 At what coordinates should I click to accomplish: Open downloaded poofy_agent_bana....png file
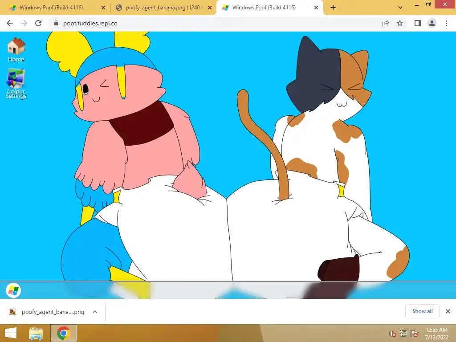47,312
